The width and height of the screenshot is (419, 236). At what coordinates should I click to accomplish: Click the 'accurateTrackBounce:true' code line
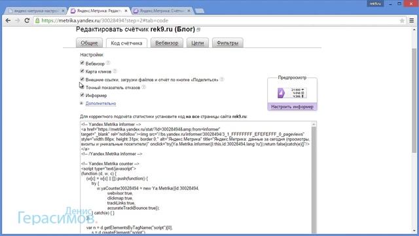(x=134, y=208)
